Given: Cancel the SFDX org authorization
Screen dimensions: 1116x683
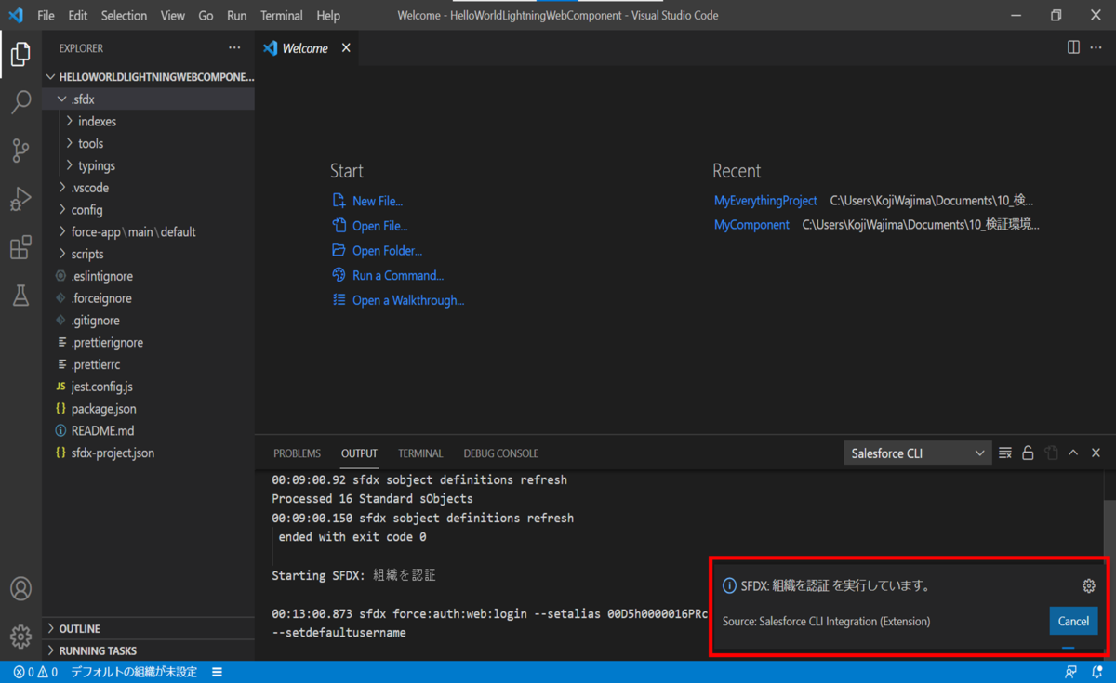Looking at the screenshot, I should pyautogui.click(x=1073, y=621).
